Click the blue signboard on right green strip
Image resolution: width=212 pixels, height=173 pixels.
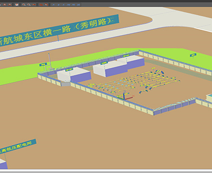tap(193, 55)
